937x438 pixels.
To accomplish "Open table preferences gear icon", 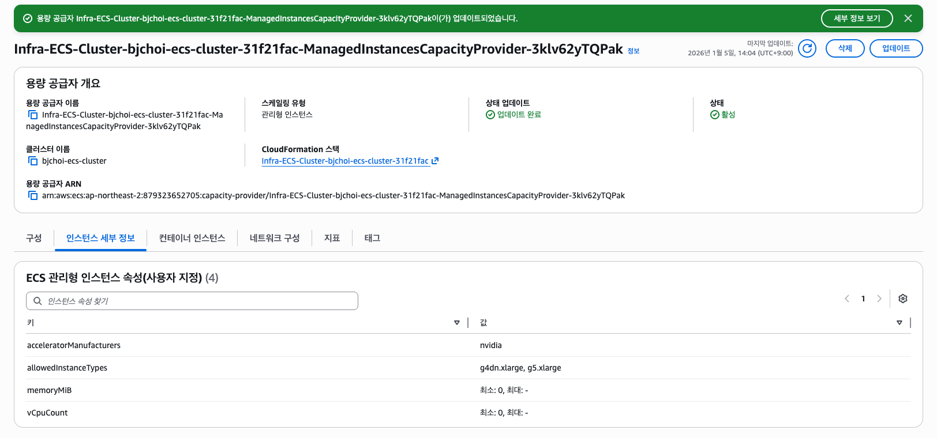I will pos(903,299).
